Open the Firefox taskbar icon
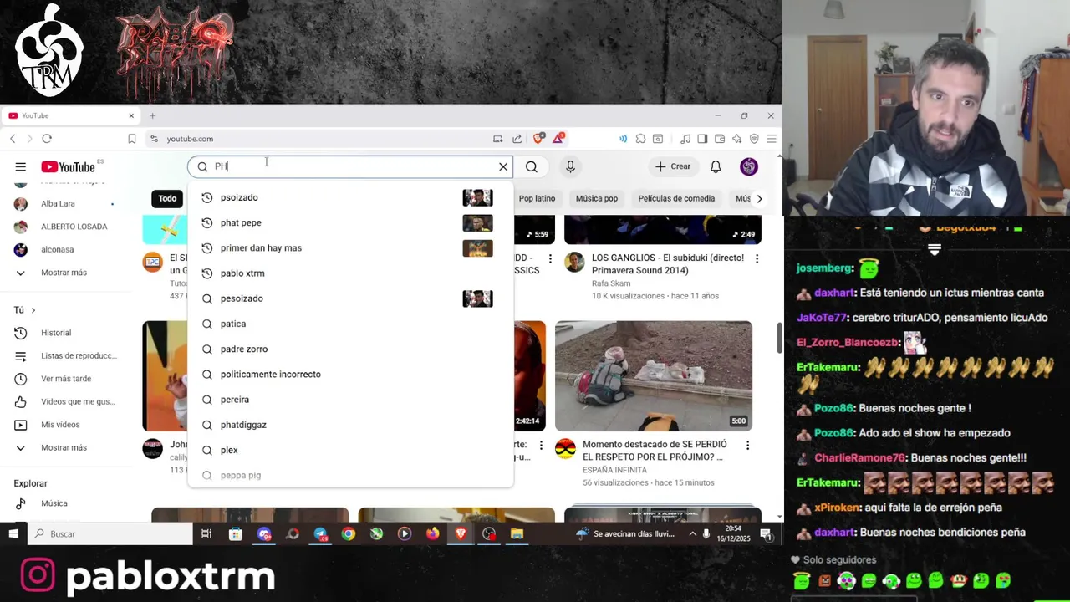1070x602 pixels. (433, 533)
